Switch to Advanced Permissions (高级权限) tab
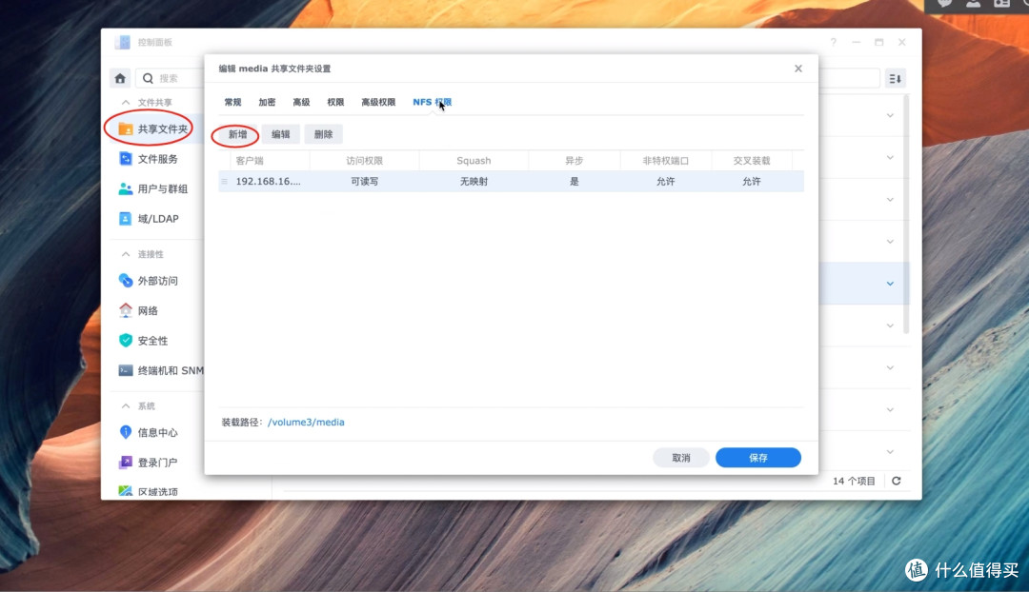 [x=378, y=102]
